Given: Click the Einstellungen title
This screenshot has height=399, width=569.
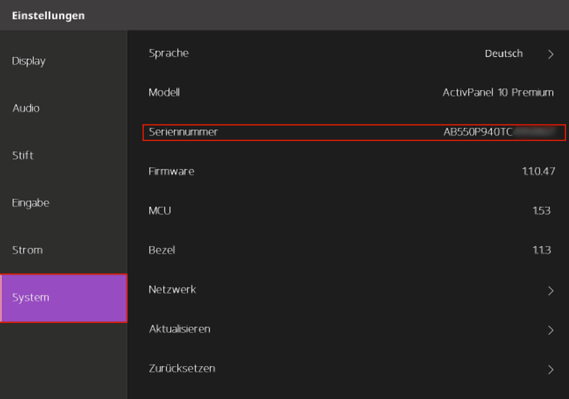Looking at the screenshot, I should [48, 16].
